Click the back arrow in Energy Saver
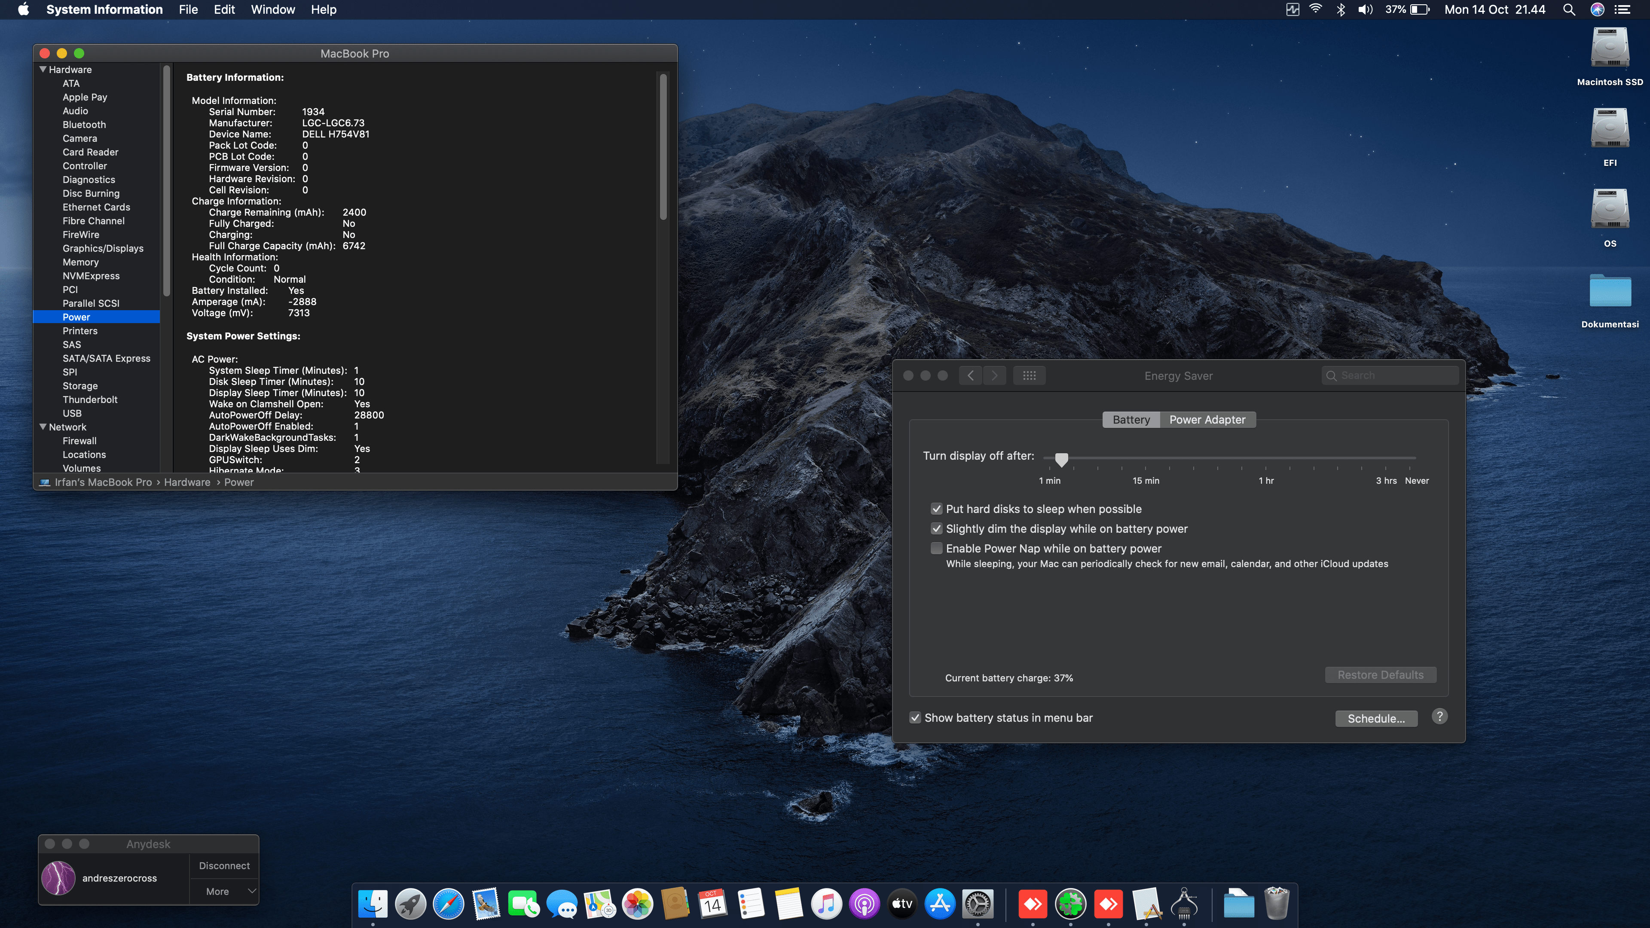The image size is (1650, 928). pos(970,376)
